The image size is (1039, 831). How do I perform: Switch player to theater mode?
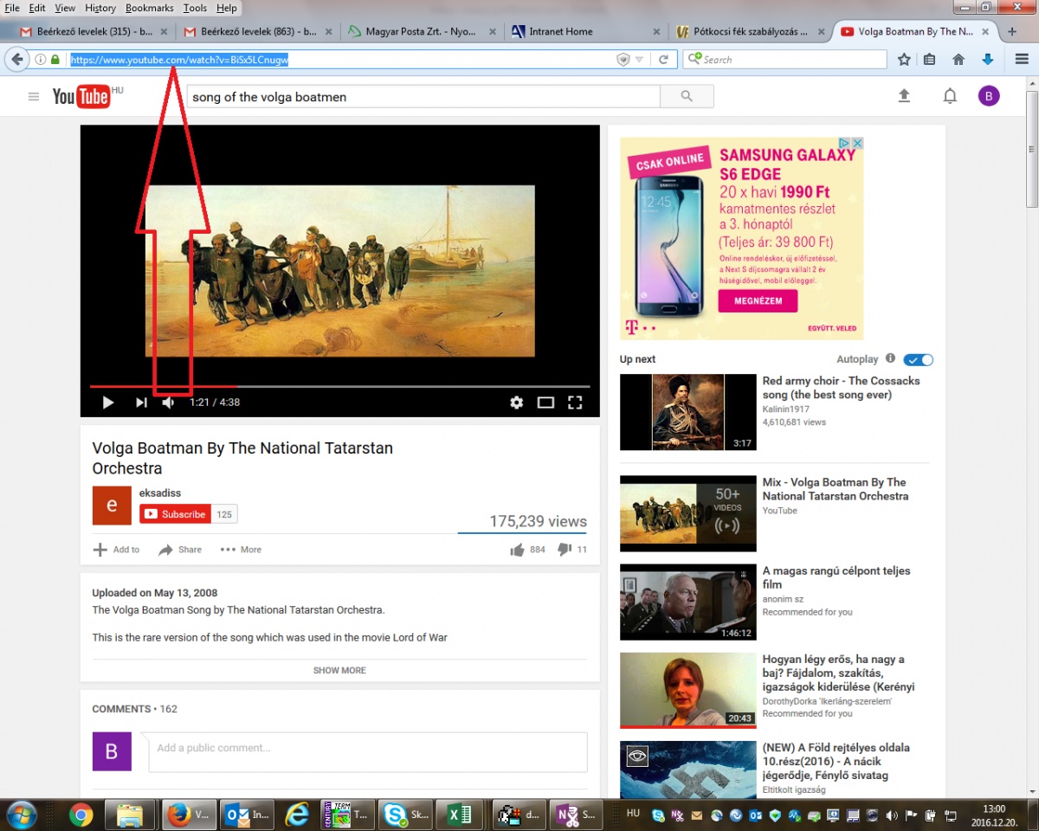tap(545, 403)
